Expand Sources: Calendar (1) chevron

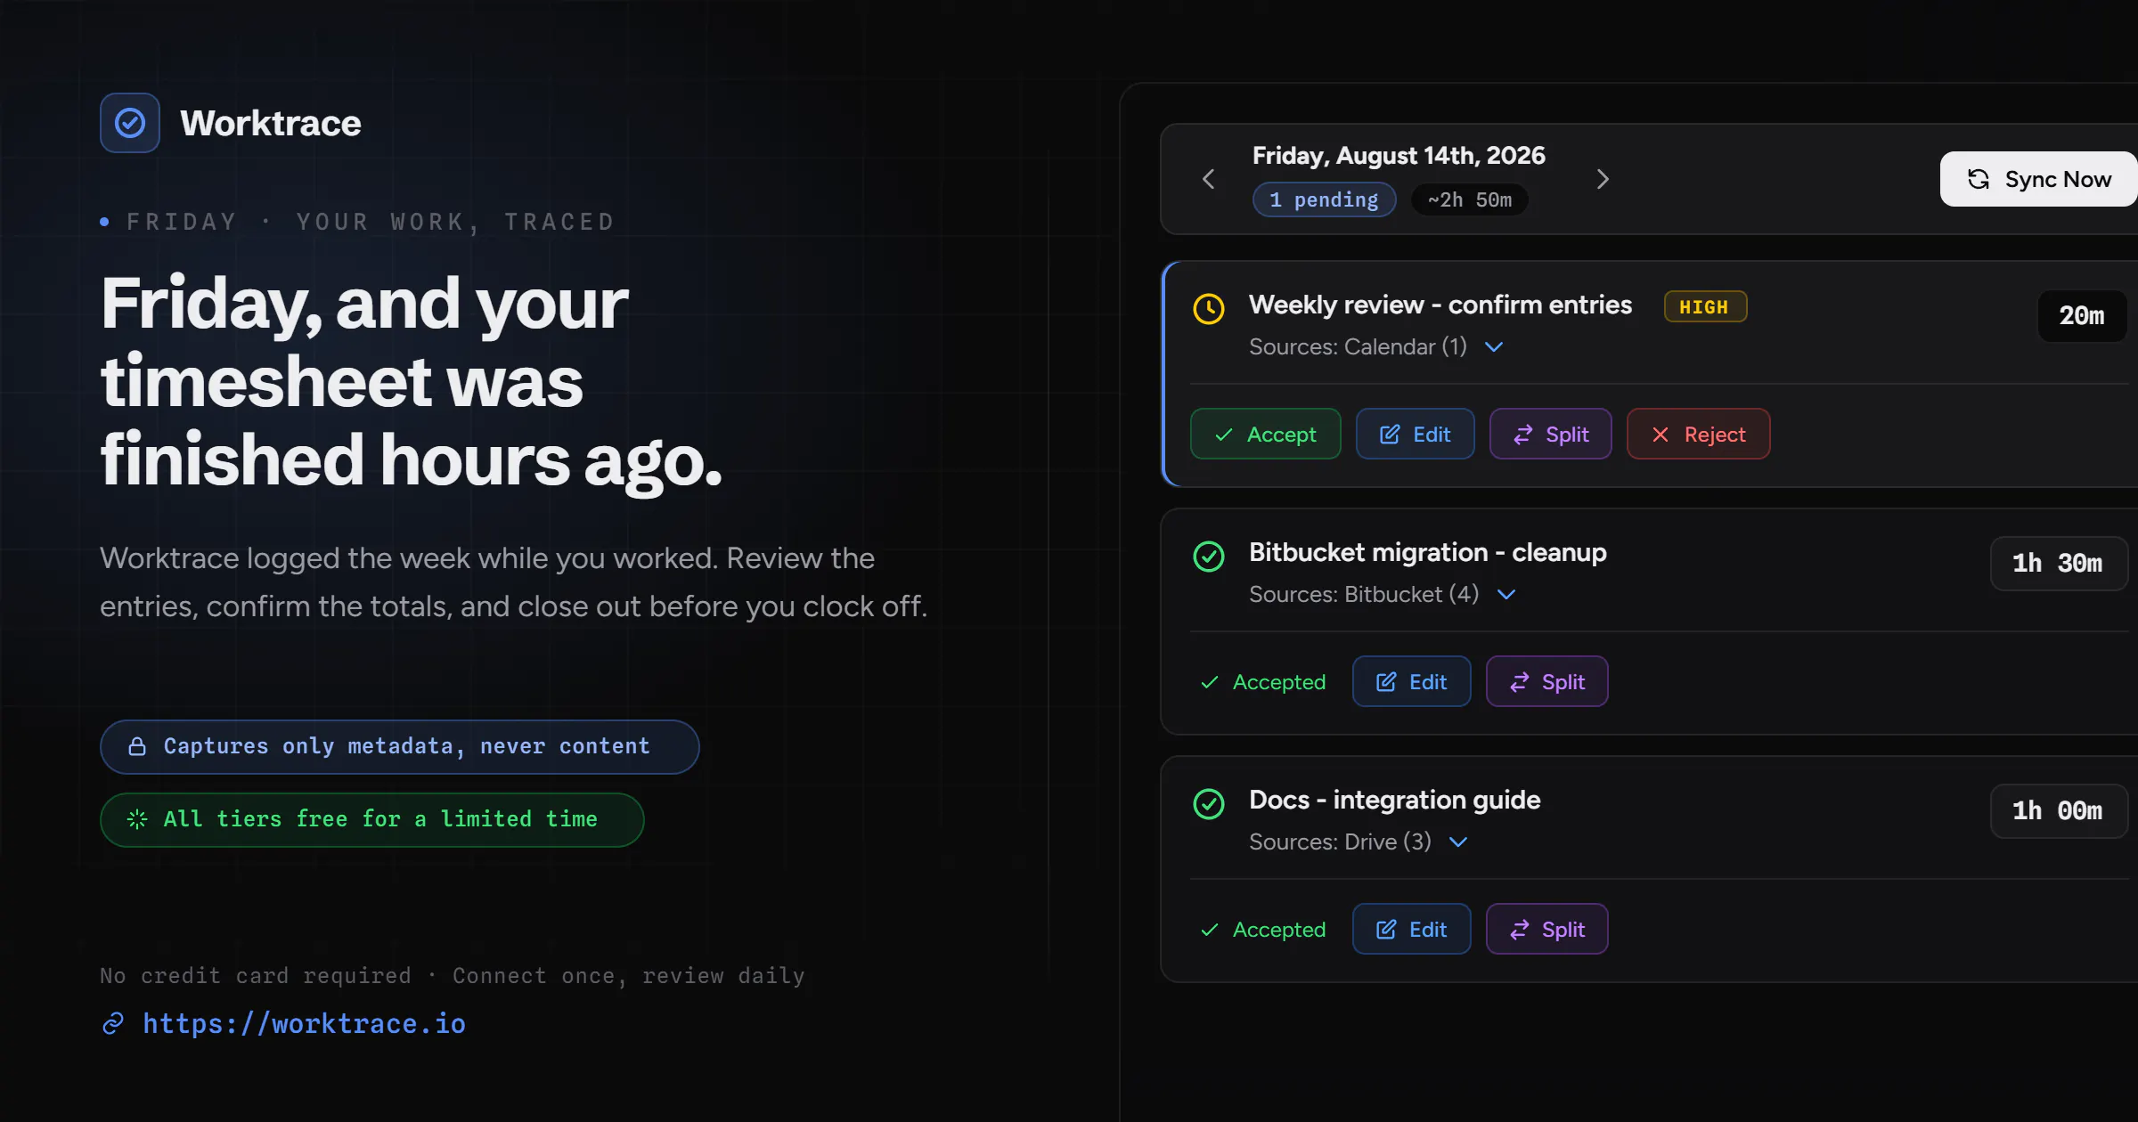coord(1494,347)
